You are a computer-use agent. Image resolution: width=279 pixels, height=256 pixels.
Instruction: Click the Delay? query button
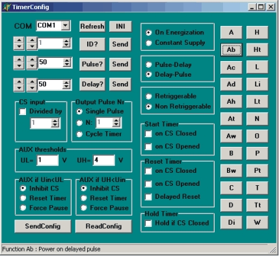[x=92, y=84]
